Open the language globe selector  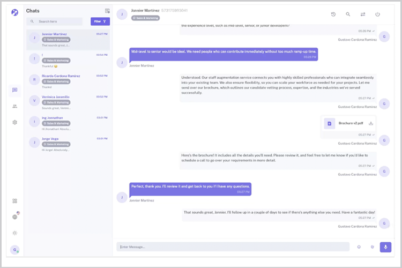15,217
